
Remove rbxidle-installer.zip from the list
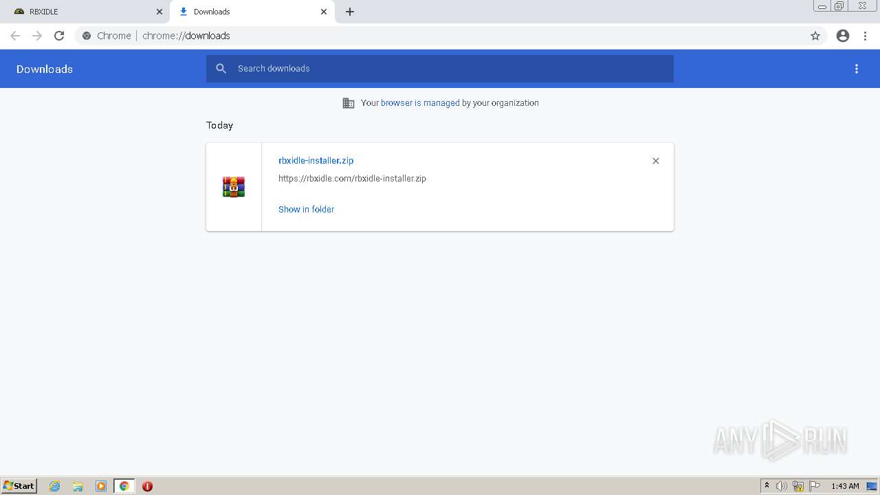656,161
